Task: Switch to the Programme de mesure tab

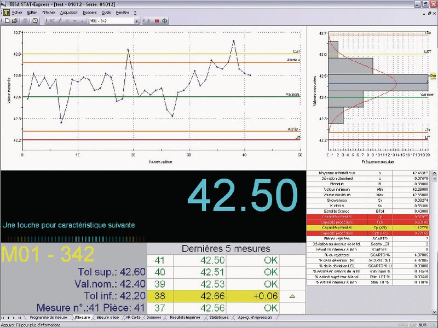Action: click(49, 317)
